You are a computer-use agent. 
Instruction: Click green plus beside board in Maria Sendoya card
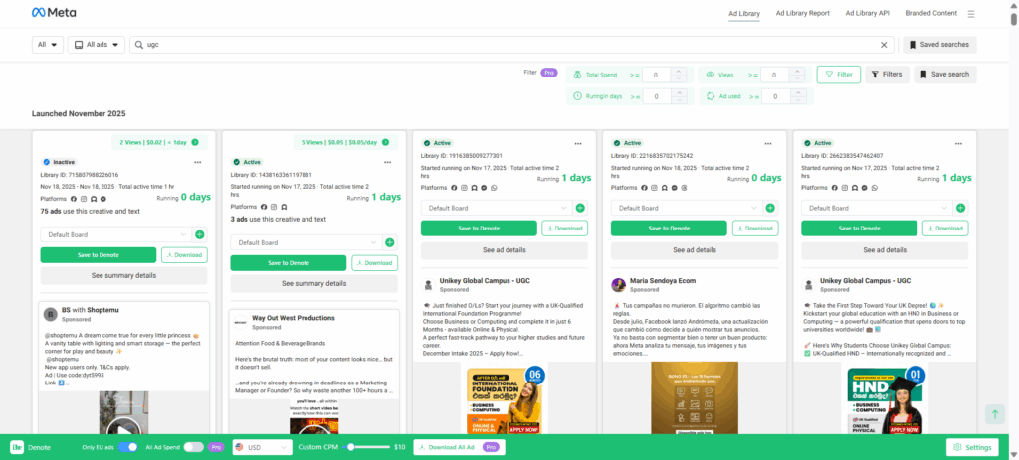(x=770, y=208)
